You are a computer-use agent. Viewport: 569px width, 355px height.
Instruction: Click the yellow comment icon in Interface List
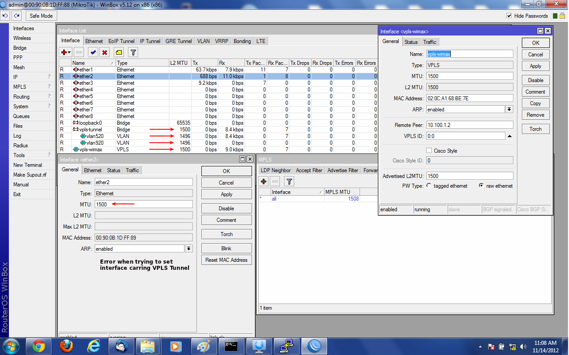(x=119, y=52)
